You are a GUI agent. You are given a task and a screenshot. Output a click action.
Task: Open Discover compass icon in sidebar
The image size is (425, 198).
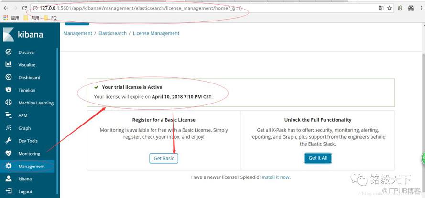point(9,52)
